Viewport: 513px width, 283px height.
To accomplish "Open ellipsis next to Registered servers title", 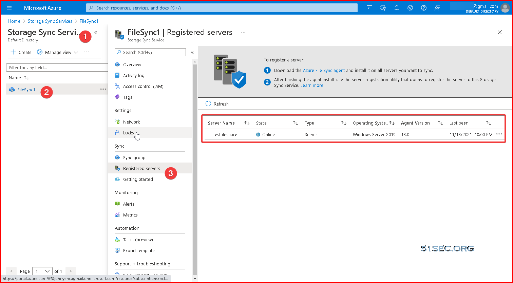I will (x=243, y=32).
